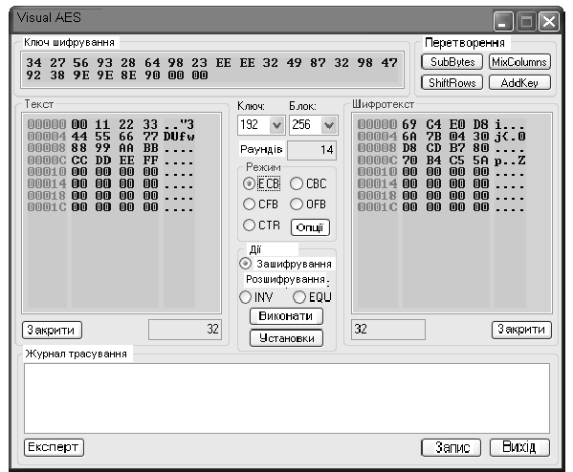The width and height of the screenshot is (573, 472).
Task: Close the Текст panel with Закрити
Action: [x=52, y=330]
